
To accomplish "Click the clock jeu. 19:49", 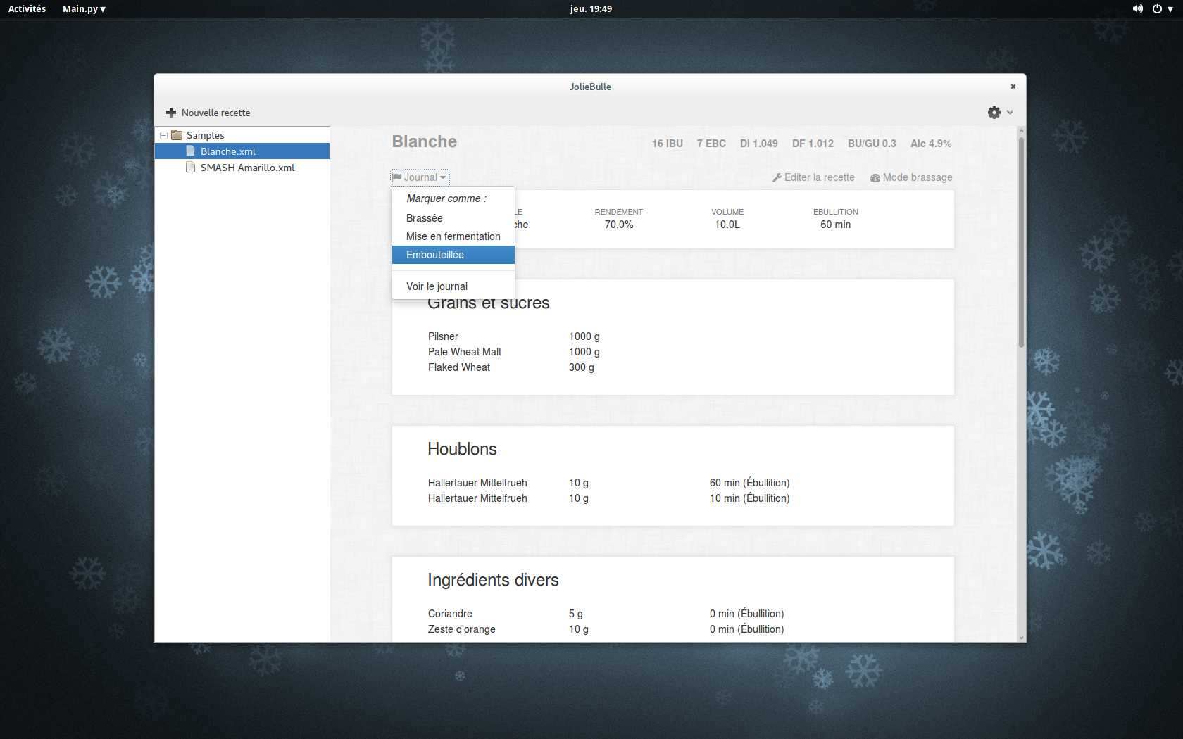I will [x=591, y=9].
